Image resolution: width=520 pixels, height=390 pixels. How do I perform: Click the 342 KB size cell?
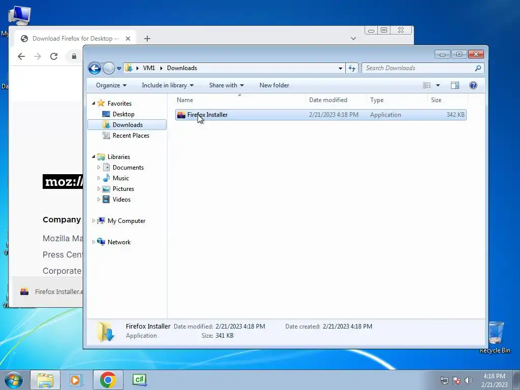pos(456,115)
